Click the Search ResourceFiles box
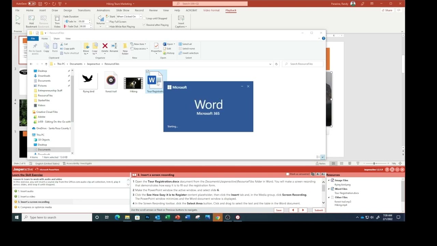Viewport: 437px width, 246px height. 302,64
